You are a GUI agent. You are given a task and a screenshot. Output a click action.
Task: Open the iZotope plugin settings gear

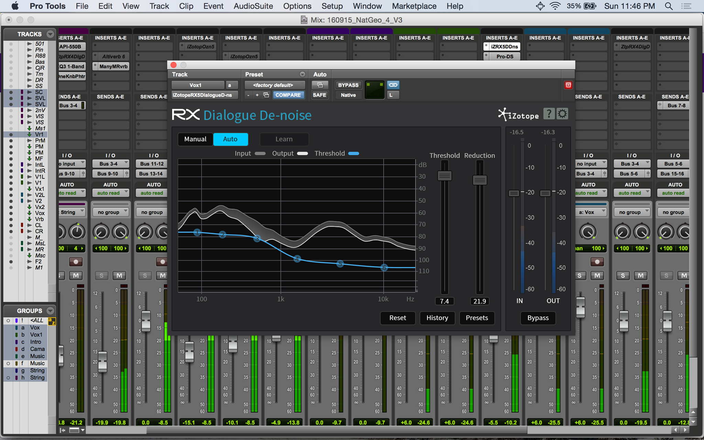click(562, 114)
